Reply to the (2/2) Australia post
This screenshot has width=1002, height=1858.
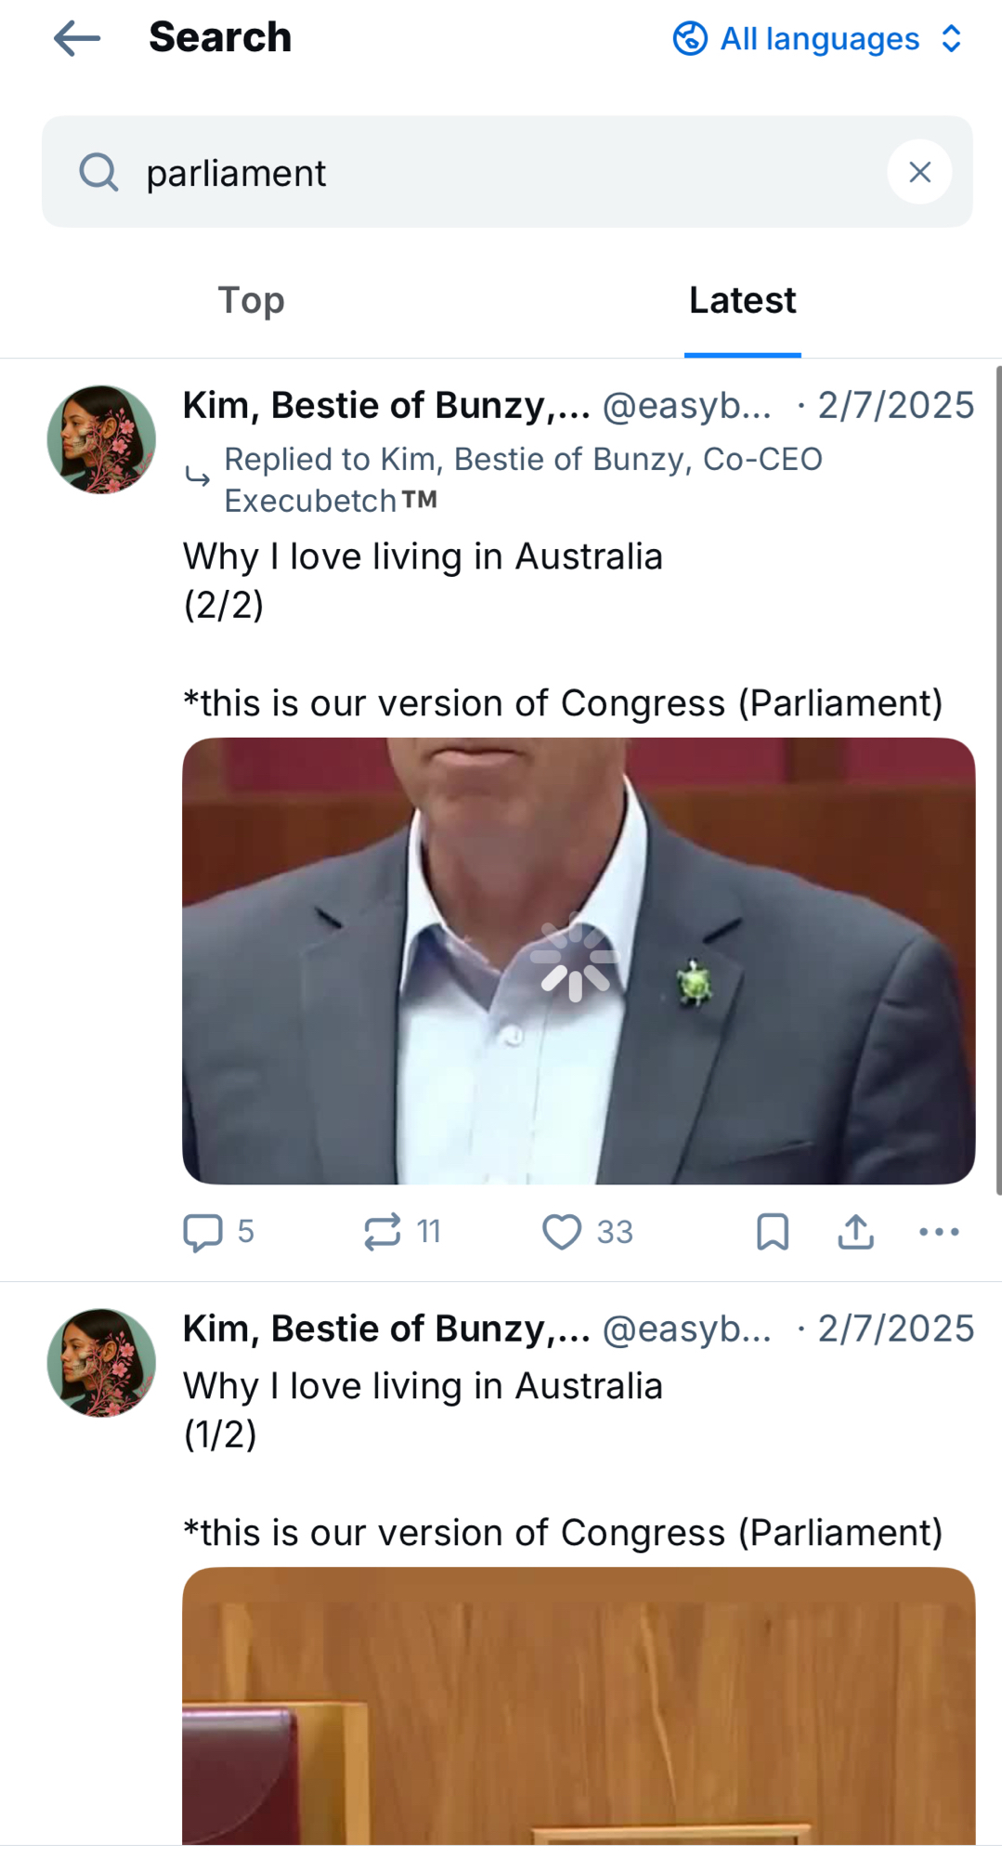[203, 1232]
